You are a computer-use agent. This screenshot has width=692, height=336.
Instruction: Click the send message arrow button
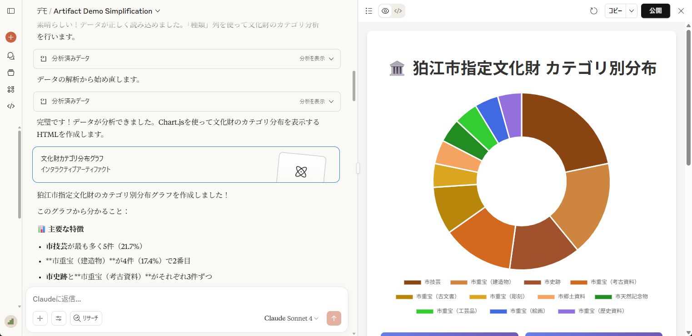click(x=334, y=318)
